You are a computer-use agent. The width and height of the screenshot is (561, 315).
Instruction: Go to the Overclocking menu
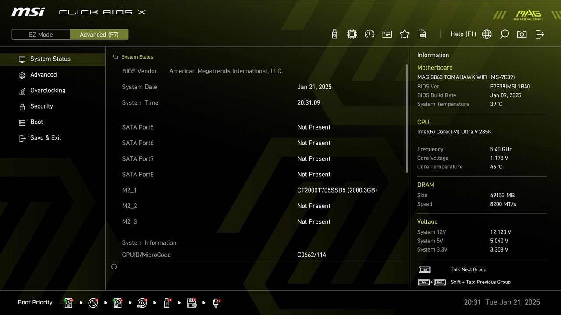coord(53,91)
